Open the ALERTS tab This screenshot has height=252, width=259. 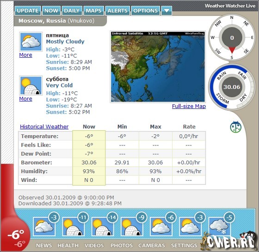click(x=117, y=11)
